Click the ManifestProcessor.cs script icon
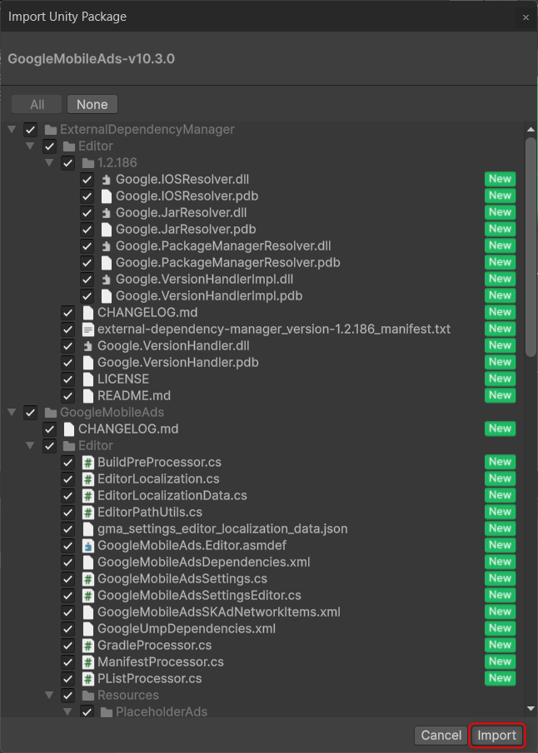 (x=88, y=662)
